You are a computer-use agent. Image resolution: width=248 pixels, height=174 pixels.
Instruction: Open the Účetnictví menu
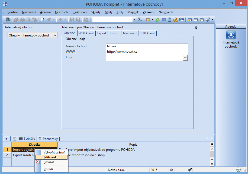point(62,12)
